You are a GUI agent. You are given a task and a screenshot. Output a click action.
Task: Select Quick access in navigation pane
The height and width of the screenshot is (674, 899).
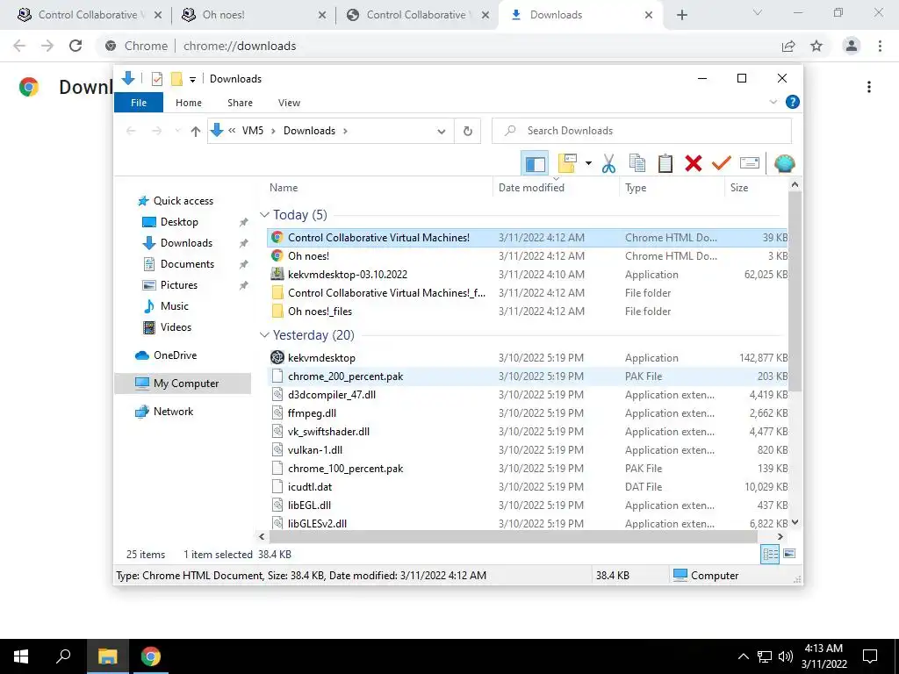click(x=183, y=201)
